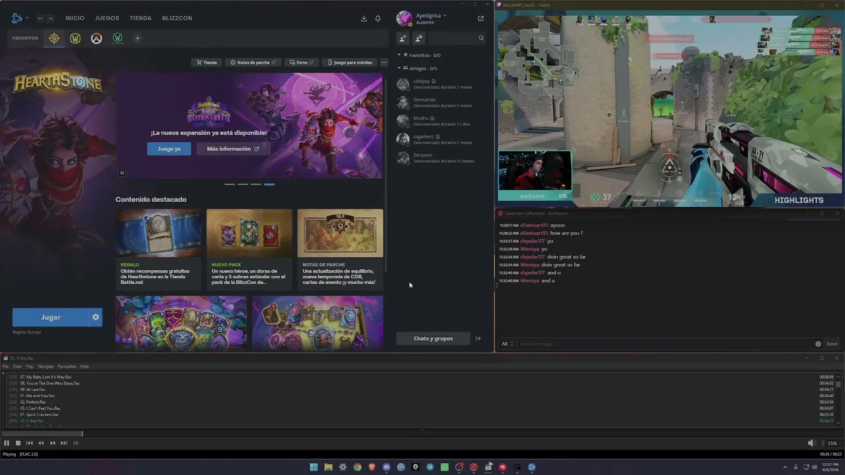Click the friends search magnifier icon
Screen dimensions: 845x475
(x=481, y=38)
